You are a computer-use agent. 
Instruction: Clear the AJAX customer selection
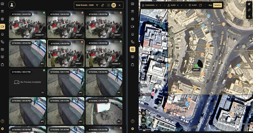[x=178, y=5]
